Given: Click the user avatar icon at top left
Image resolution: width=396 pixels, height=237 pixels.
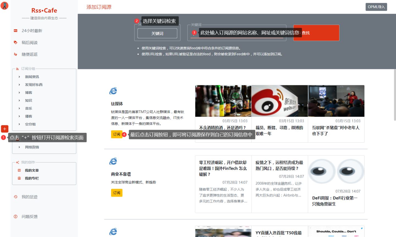Looking at the screenshot, I should click(5, 6).
